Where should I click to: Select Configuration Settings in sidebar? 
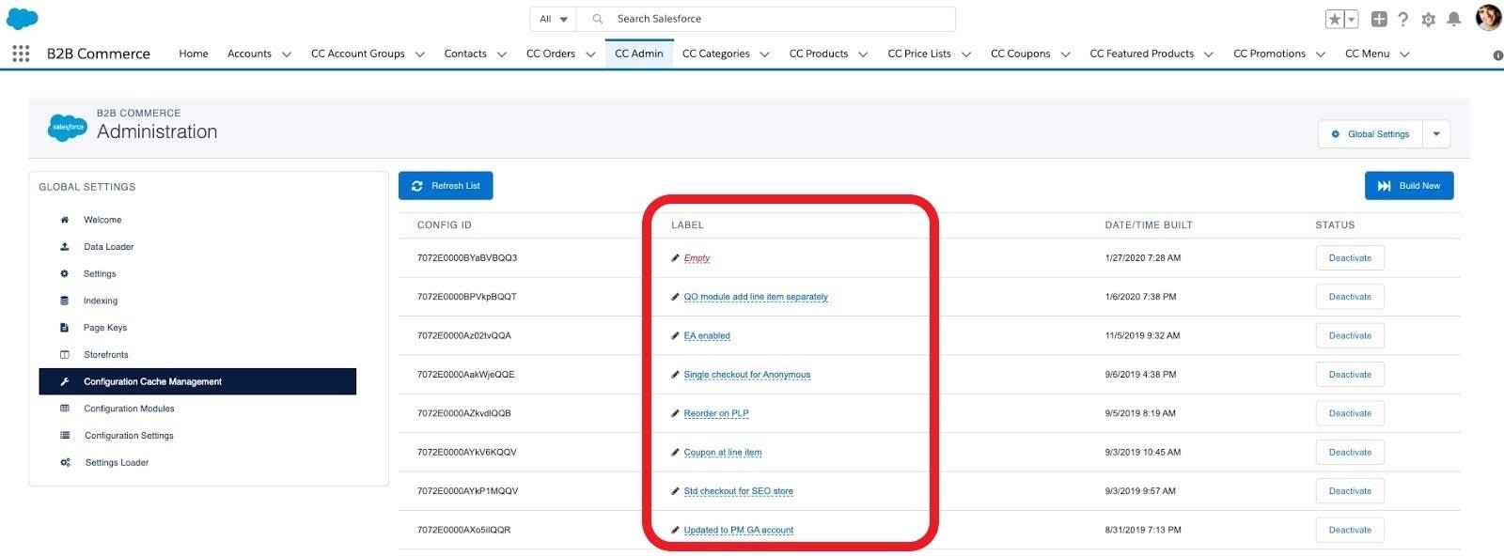pos(129,436)
